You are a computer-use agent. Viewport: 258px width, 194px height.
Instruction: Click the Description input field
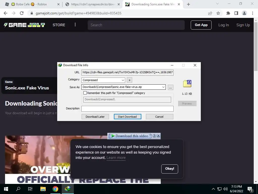[127, 109]
